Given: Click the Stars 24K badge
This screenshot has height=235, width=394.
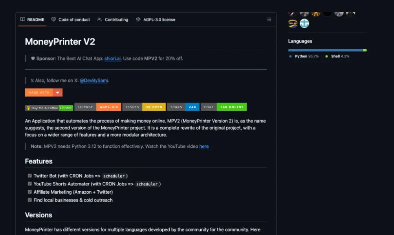Looking at the screenshot, I should (183, 107).
